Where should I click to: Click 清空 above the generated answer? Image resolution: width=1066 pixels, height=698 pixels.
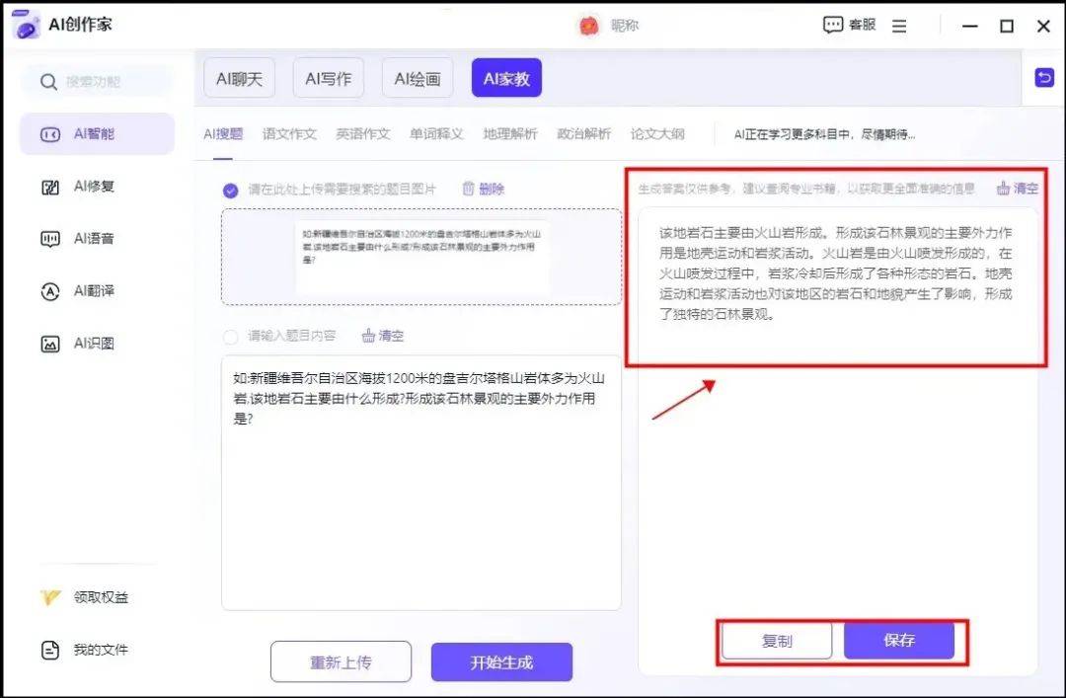[1026, 188]
